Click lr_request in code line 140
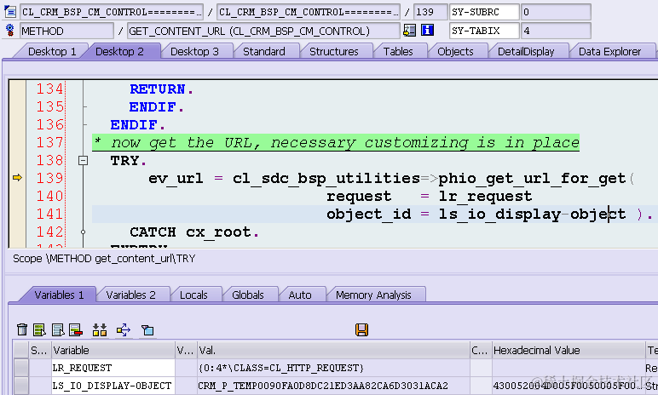Screen dimensions: 658x395 tap(486, 197)
